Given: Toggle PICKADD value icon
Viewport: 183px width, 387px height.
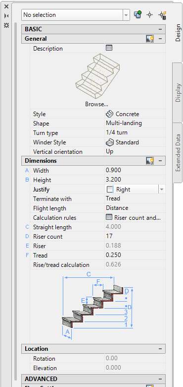Looking at the screenshot, I should [137, 15].
